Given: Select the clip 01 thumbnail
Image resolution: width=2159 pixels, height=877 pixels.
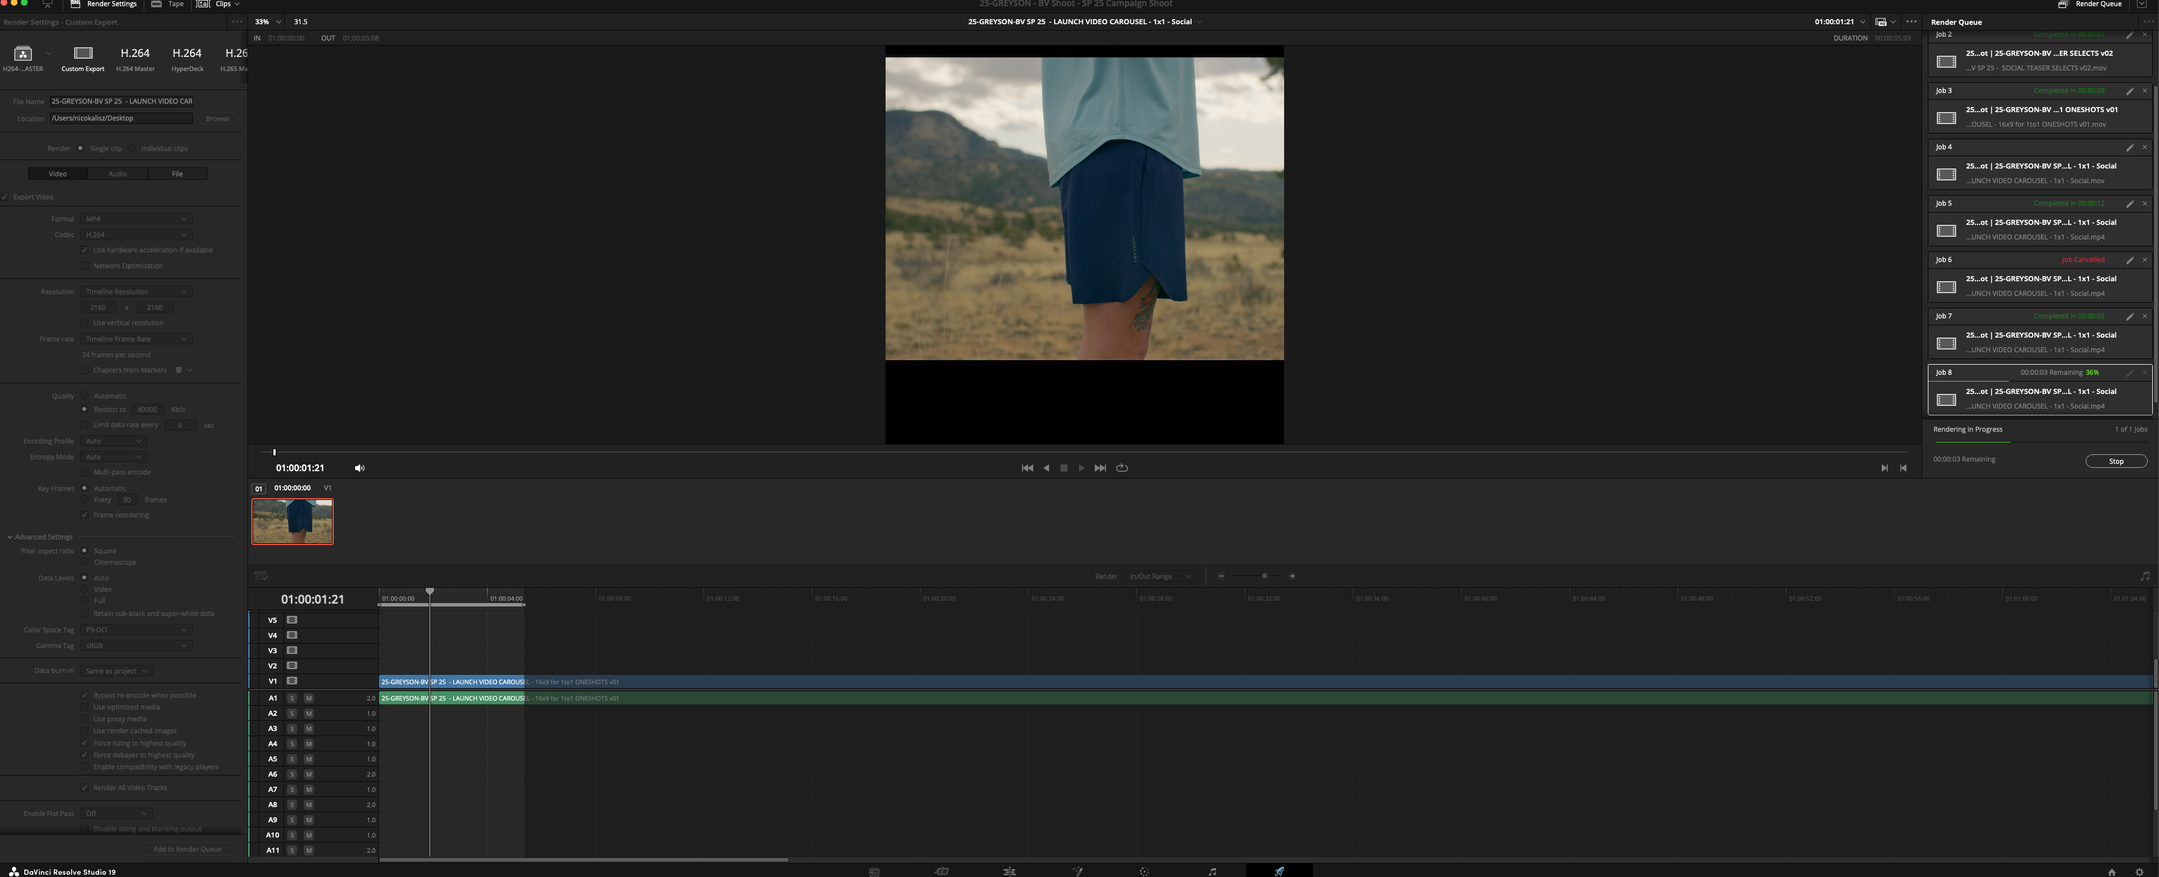Looking at the screenshot, I should click(293, 521).
